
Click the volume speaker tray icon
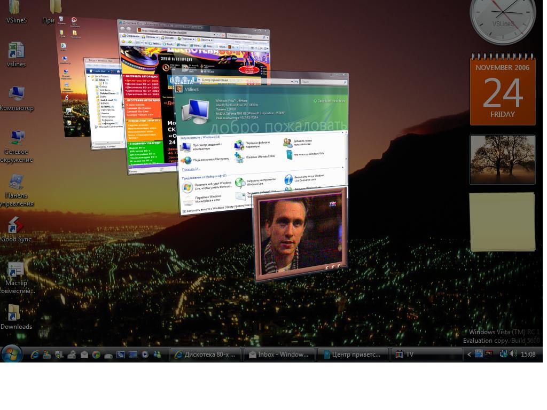coord(513,354)
